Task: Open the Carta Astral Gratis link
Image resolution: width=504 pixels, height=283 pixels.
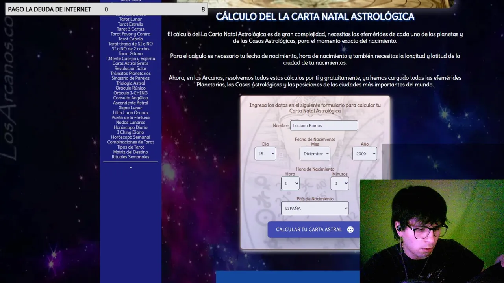Action: point(130,63)
